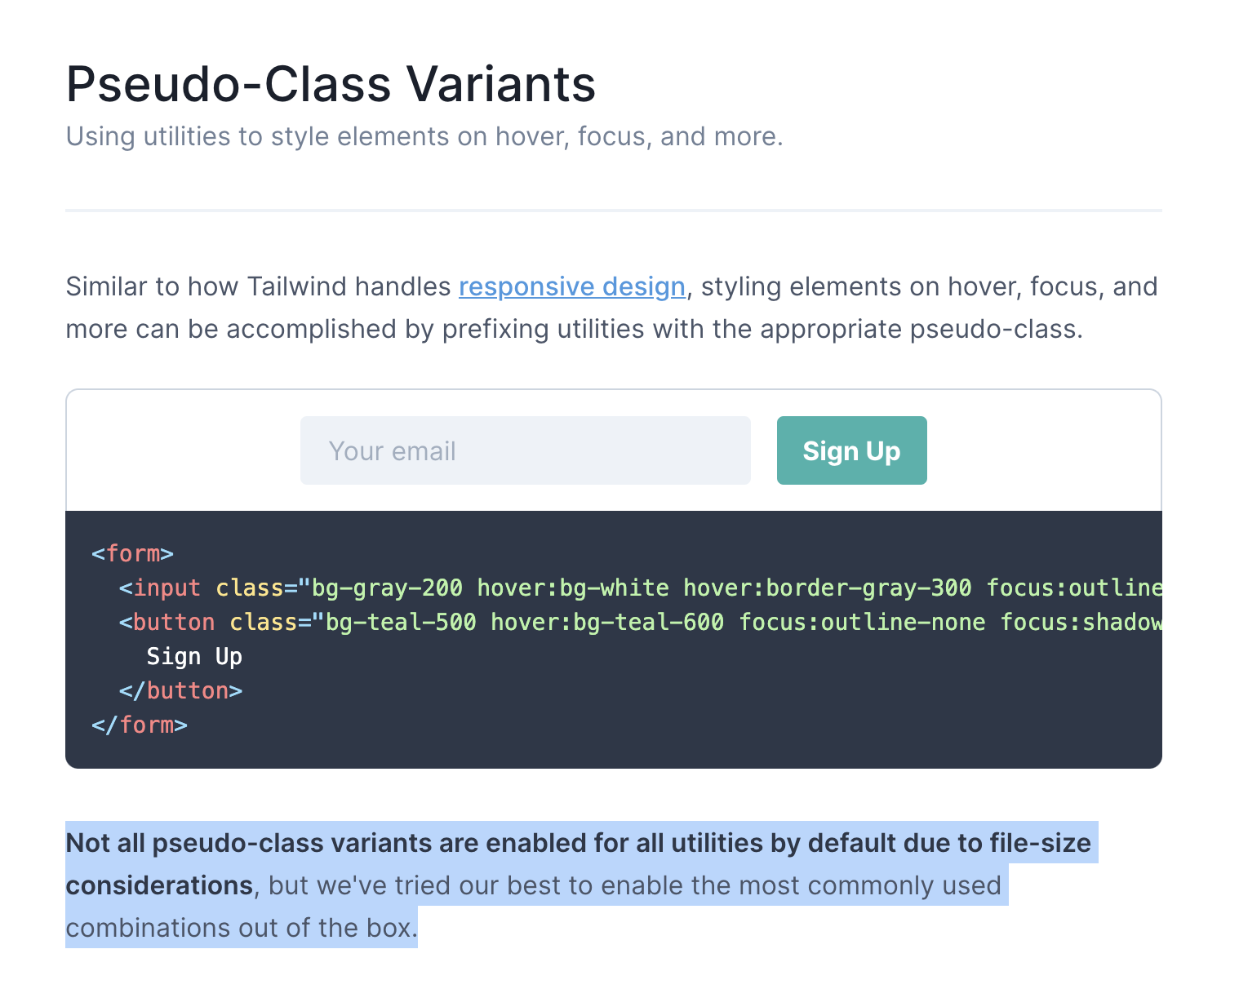Select the bg-teal-500 class in the code
Image resolution: width=1239 pixels, height=989 pixels.
click(399, 622)
